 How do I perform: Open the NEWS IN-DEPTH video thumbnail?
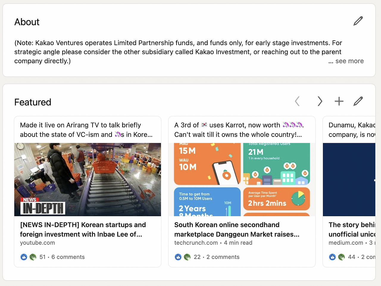[x=88, y=179]
